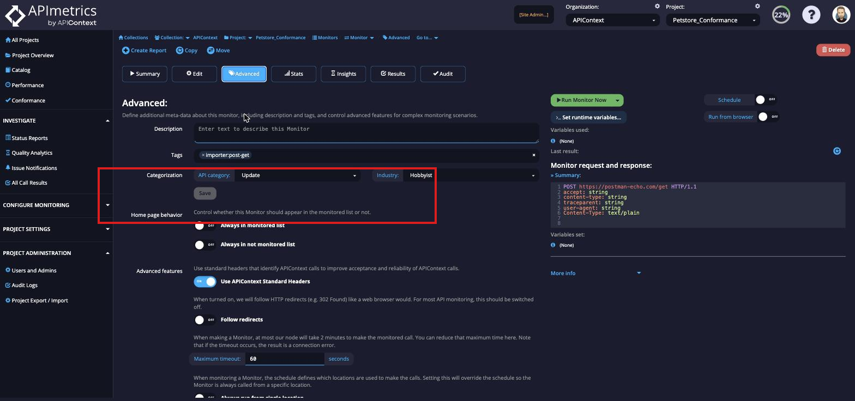Open Issue Notifications
855x401 pixels.
(31, 168)
